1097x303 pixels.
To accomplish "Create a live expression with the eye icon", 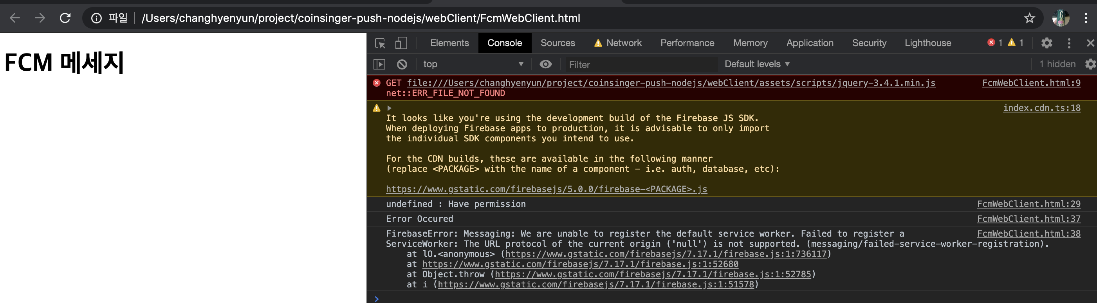I will [x=545, y=64].
